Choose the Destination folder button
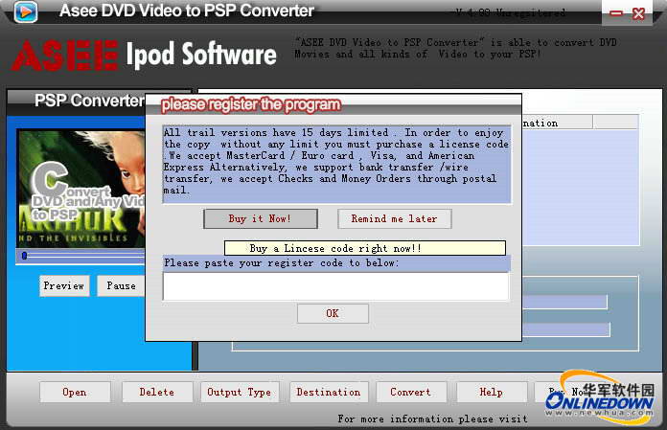 click(329, 392)
